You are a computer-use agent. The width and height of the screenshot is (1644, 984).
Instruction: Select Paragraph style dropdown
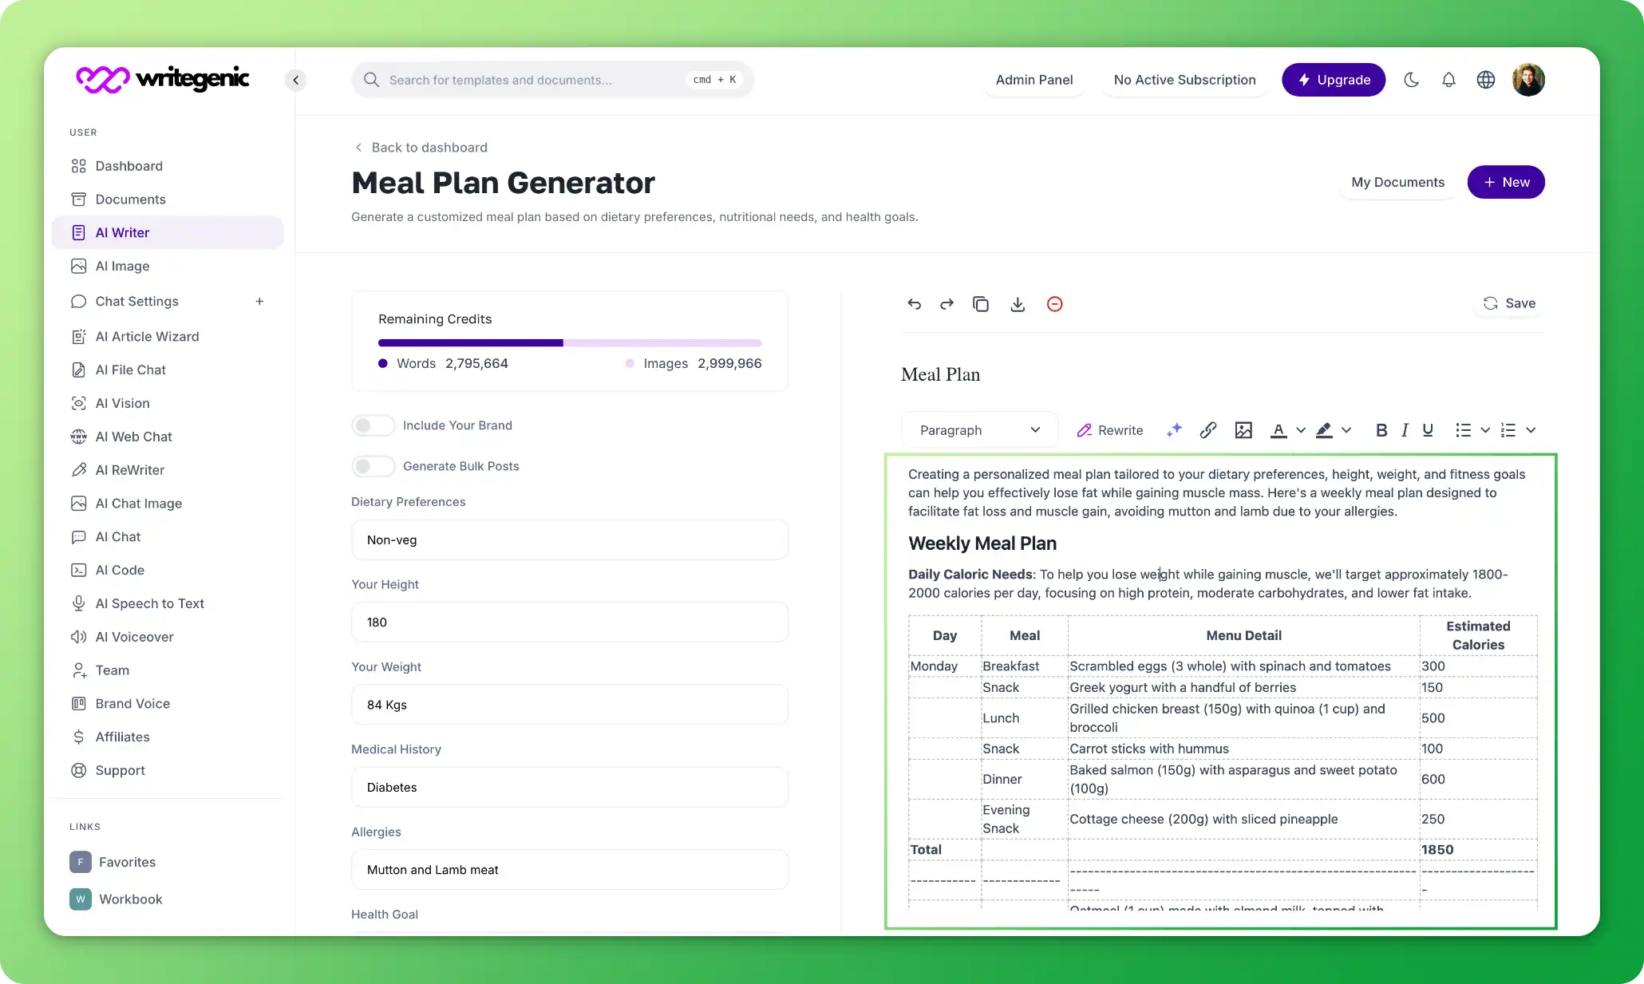(x=979, y=430)
